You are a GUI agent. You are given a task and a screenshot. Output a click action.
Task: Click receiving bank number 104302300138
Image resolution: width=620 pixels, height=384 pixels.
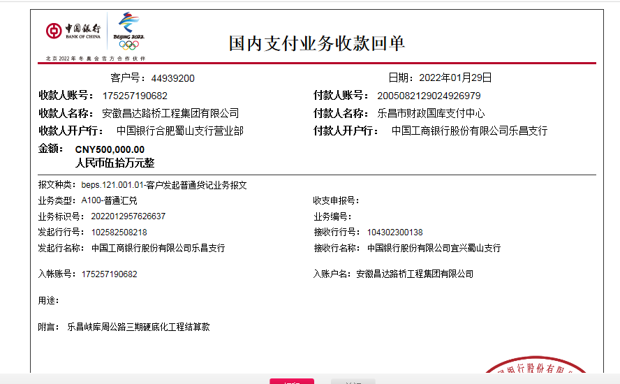[394, 232]
